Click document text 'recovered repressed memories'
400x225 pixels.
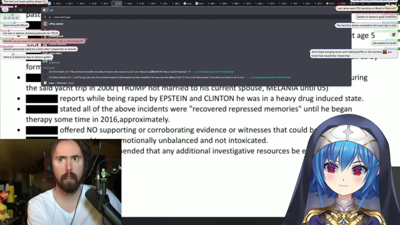tap(245, 109)
